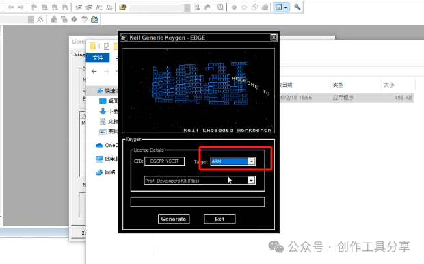Click the CID input field
Viewport: 424px width, 264px height.
coord(165,161)
